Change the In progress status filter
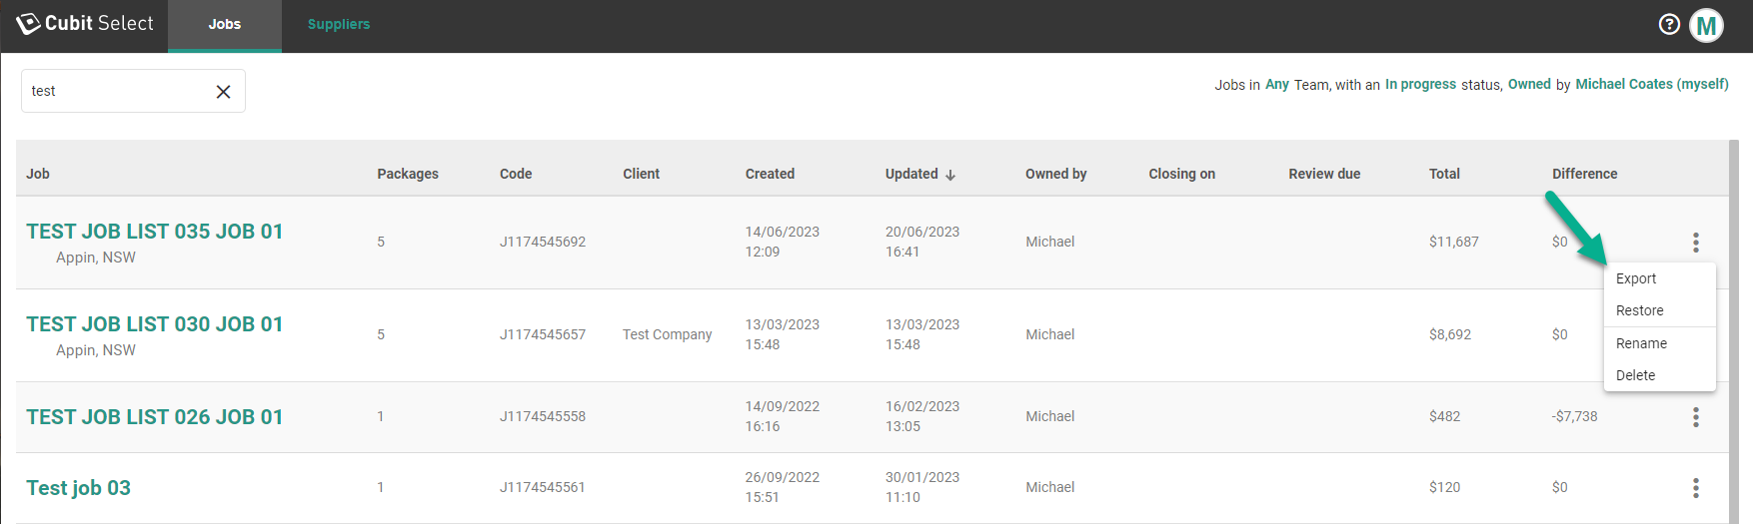Image resolution: width=1753 pixels, height=524 pixels. (x=1420, y=85)
